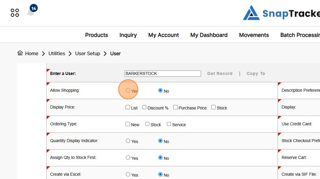Enable the Service ordering type checkbox
The image size is (320, 179).
click(169, 124)
